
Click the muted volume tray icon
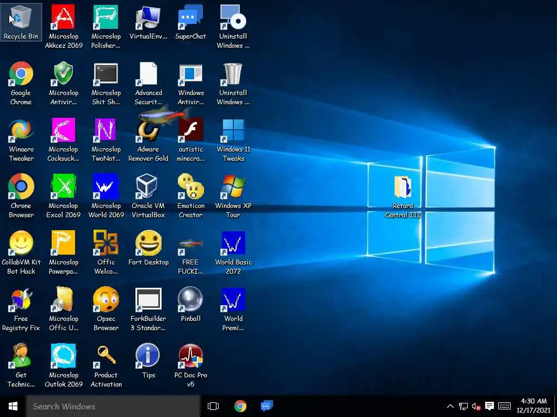pos(476,406)
